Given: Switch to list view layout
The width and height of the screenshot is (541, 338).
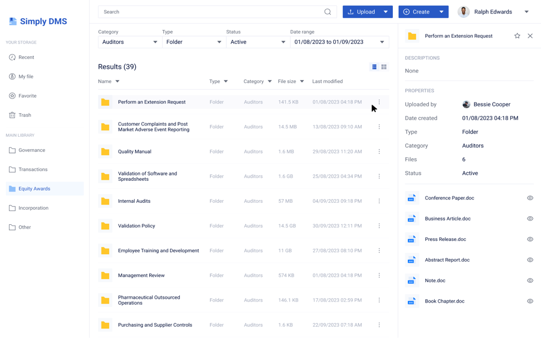Looking at the screenshot, I should pos(374,67).
